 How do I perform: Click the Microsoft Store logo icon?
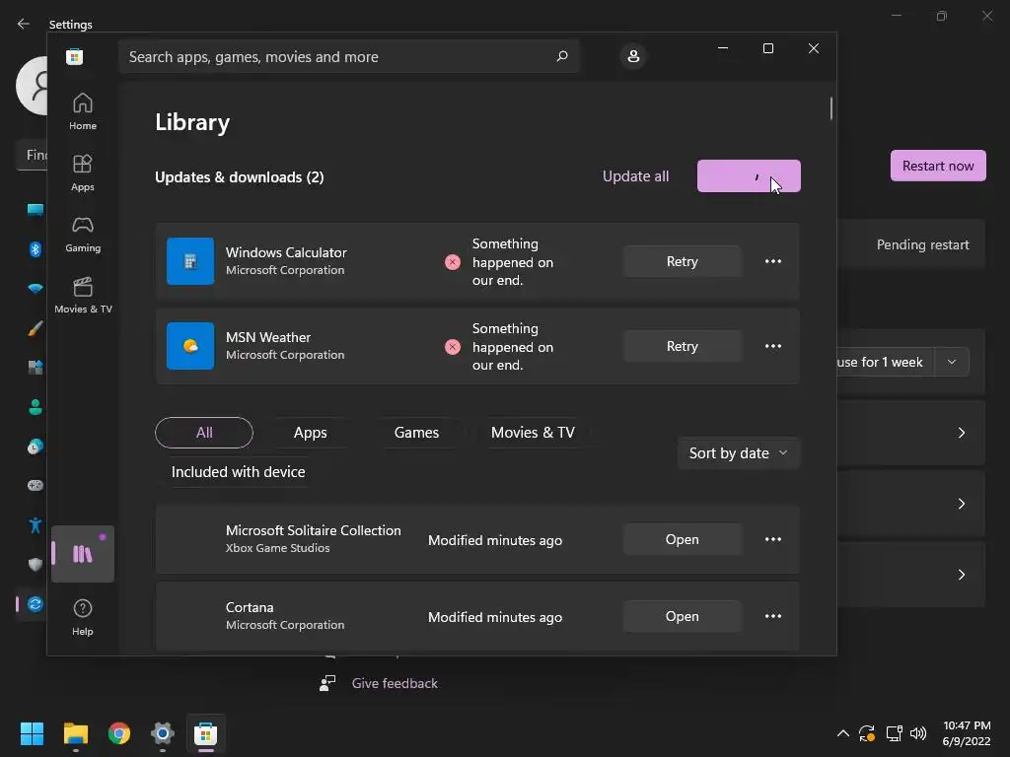pos(75,56)
